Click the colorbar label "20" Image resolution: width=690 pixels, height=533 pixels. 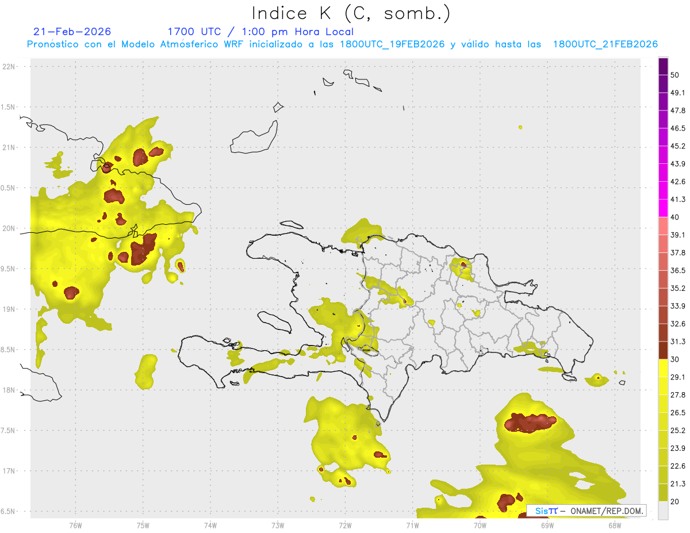(675, 502)
